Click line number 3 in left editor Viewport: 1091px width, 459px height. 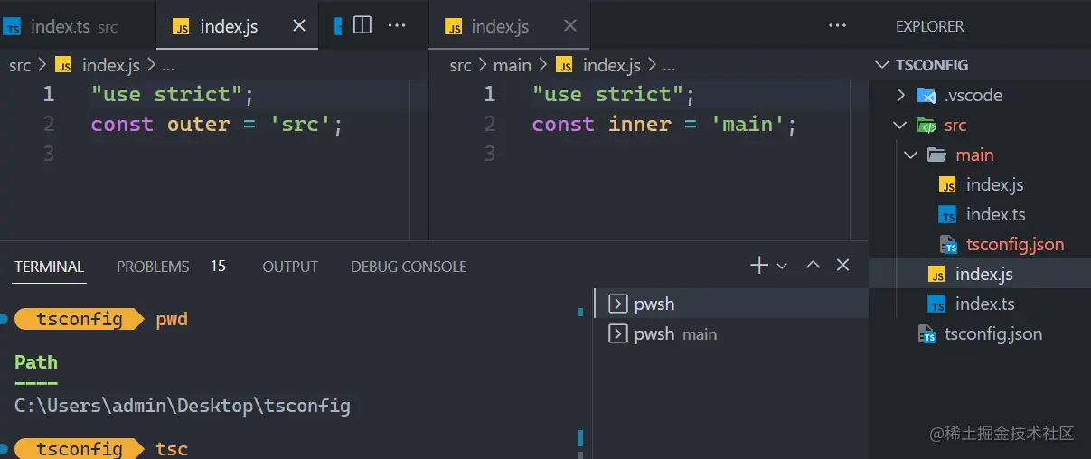(x=49, y=154)
